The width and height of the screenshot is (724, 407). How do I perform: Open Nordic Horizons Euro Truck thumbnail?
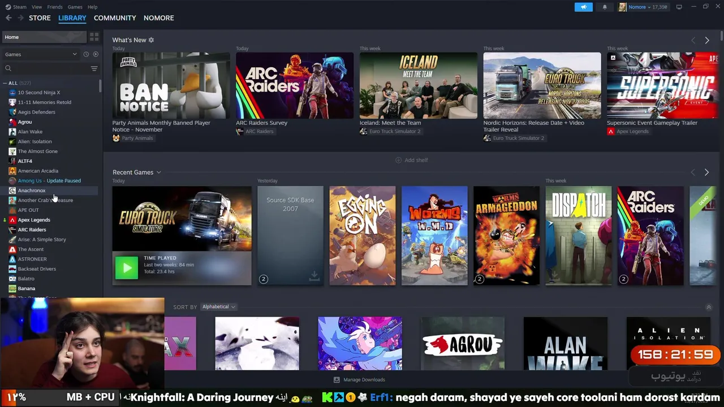[542, 85]
